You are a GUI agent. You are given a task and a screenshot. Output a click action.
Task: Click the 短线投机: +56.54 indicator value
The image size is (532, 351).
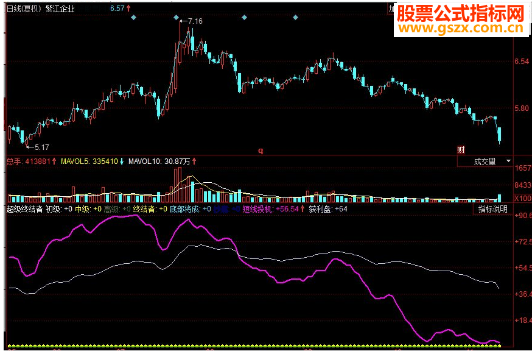[x=274, y=209]
